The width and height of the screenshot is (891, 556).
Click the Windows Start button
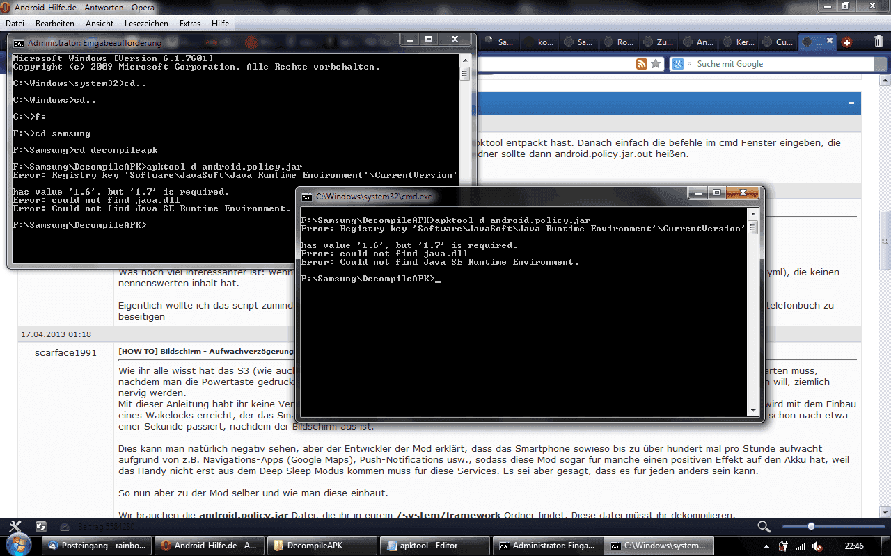[x=17, y=543]
